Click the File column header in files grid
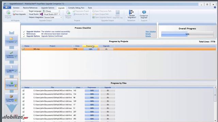The image size is (218, 122). tap(52, 87)
